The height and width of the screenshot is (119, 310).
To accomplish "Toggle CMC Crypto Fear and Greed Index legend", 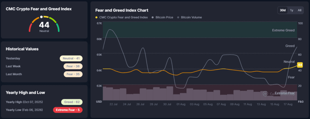I will point(122,17).
